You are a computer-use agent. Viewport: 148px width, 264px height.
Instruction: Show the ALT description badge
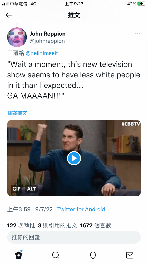point(31,189)
